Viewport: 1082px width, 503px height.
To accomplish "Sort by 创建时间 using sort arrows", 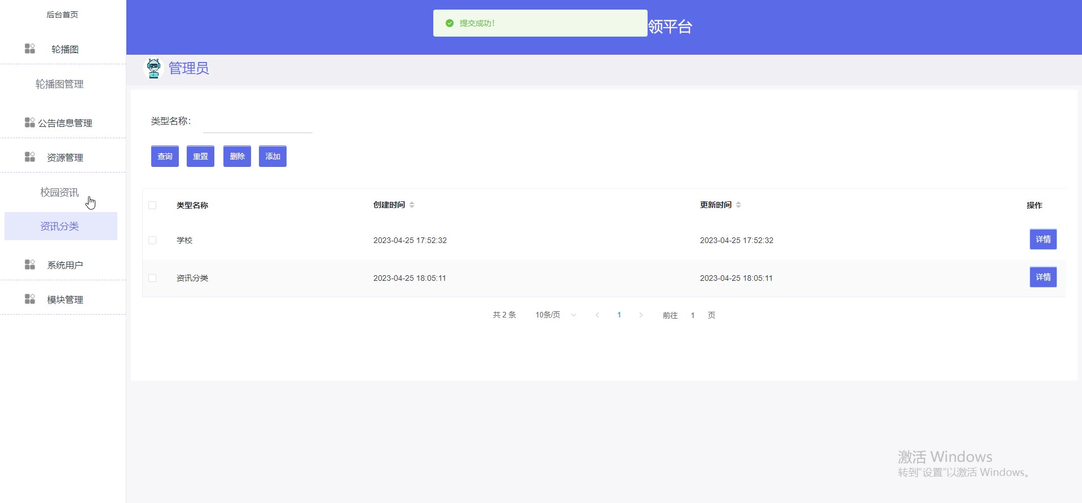I will [412, 205].
